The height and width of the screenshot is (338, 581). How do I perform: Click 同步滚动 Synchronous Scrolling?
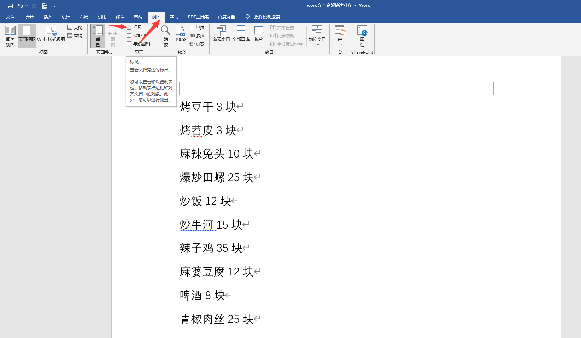pos(282,36)
